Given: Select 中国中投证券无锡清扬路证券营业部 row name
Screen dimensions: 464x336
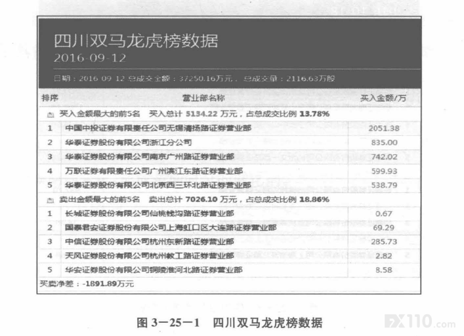Looking at the screenshot, I should (158, 128).
